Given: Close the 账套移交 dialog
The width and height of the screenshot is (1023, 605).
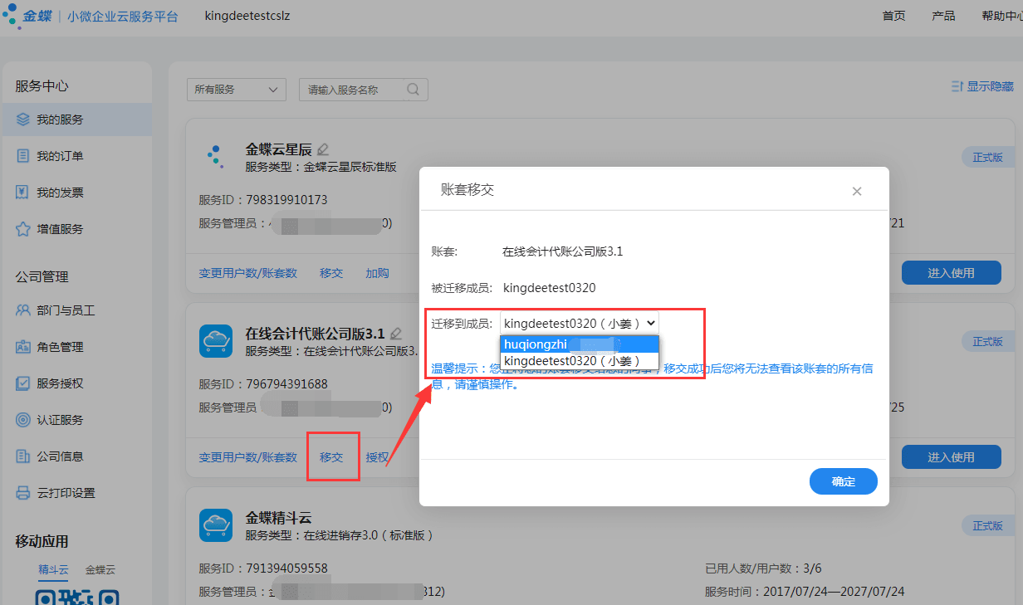Looking at the screenshot, I should (857, 191).
